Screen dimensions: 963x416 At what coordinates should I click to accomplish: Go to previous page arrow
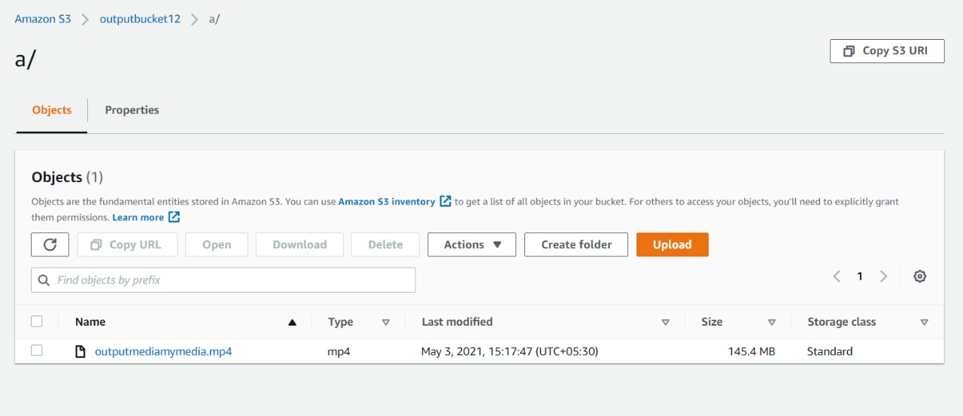(x=837, y=276)
